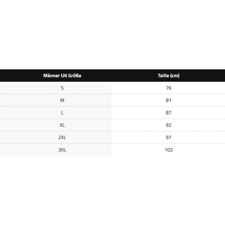The height and width of the screenshot is (225, 225).
Task: Click the word Taille in the header
Action: tap(163, 76)
